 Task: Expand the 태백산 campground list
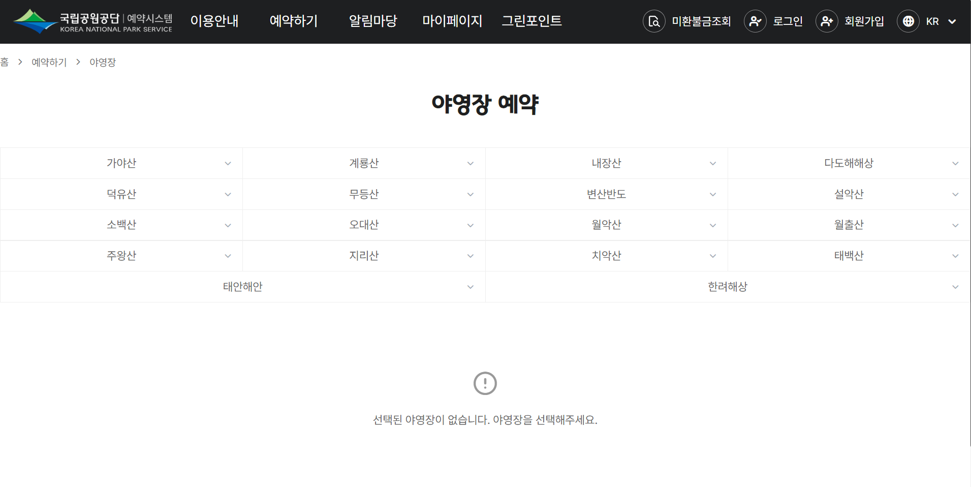tap(849, 256)
